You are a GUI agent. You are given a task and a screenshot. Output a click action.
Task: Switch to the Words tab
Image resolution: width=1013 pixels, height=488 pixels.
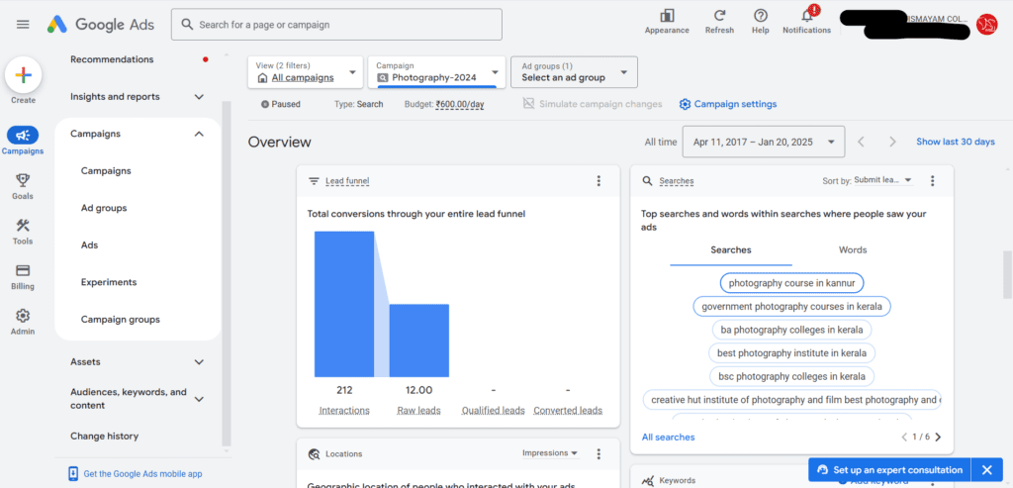853,250
